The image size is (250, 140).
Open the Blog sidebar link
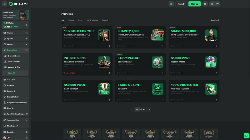tap(15, 108)
